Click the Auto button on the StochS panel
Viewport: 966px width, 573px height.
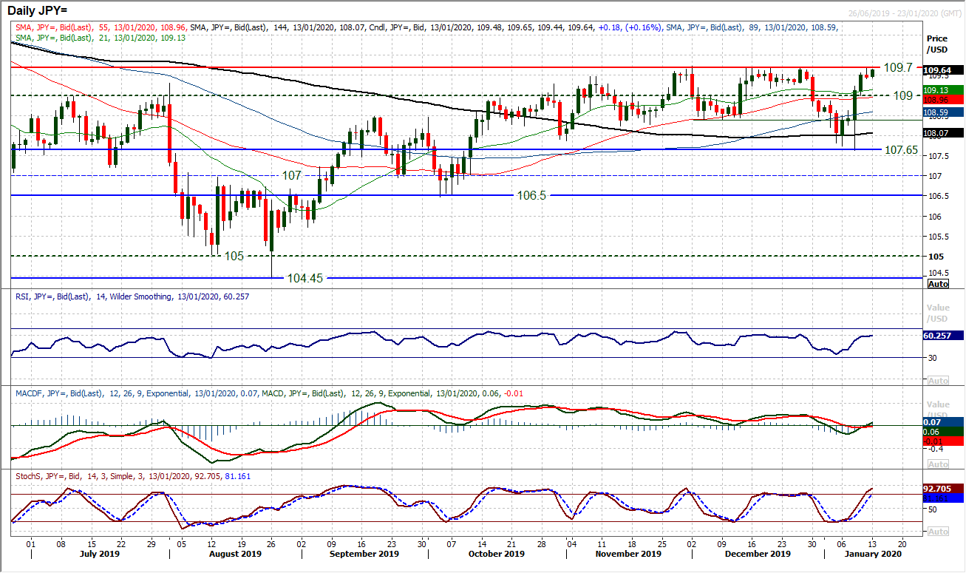point(938,531)
